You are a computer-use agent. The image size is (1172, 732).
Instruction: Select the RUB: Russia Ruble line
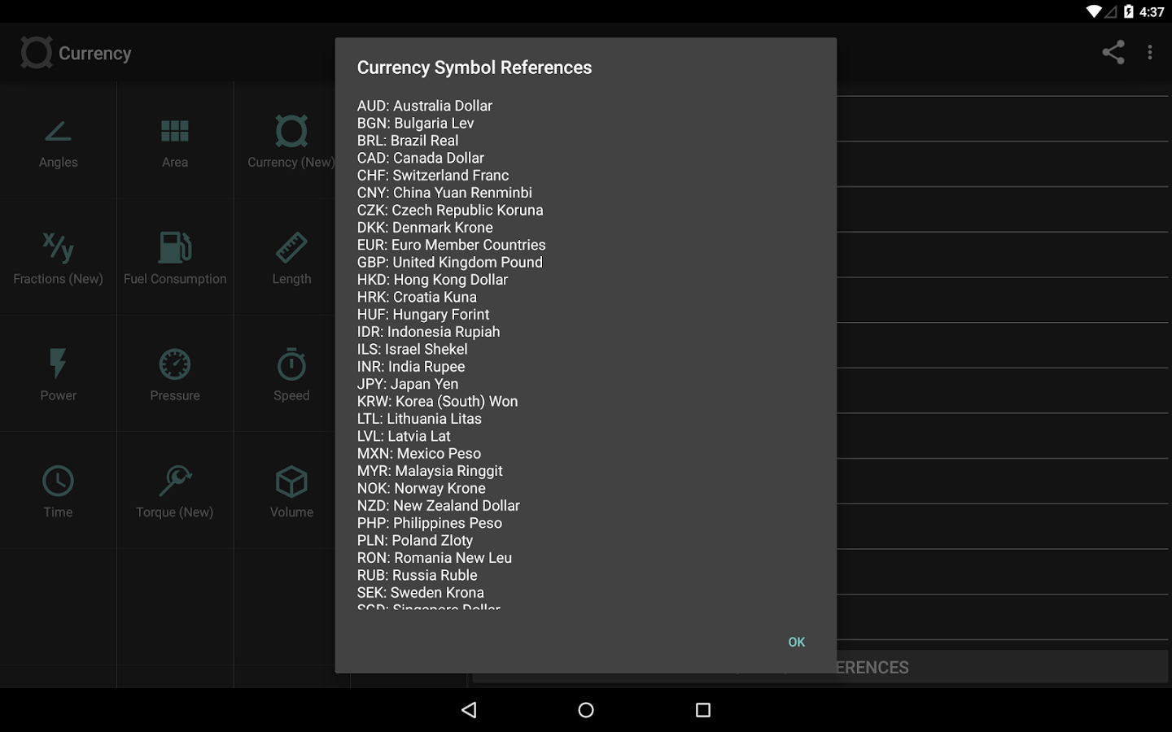pos(418,576)
